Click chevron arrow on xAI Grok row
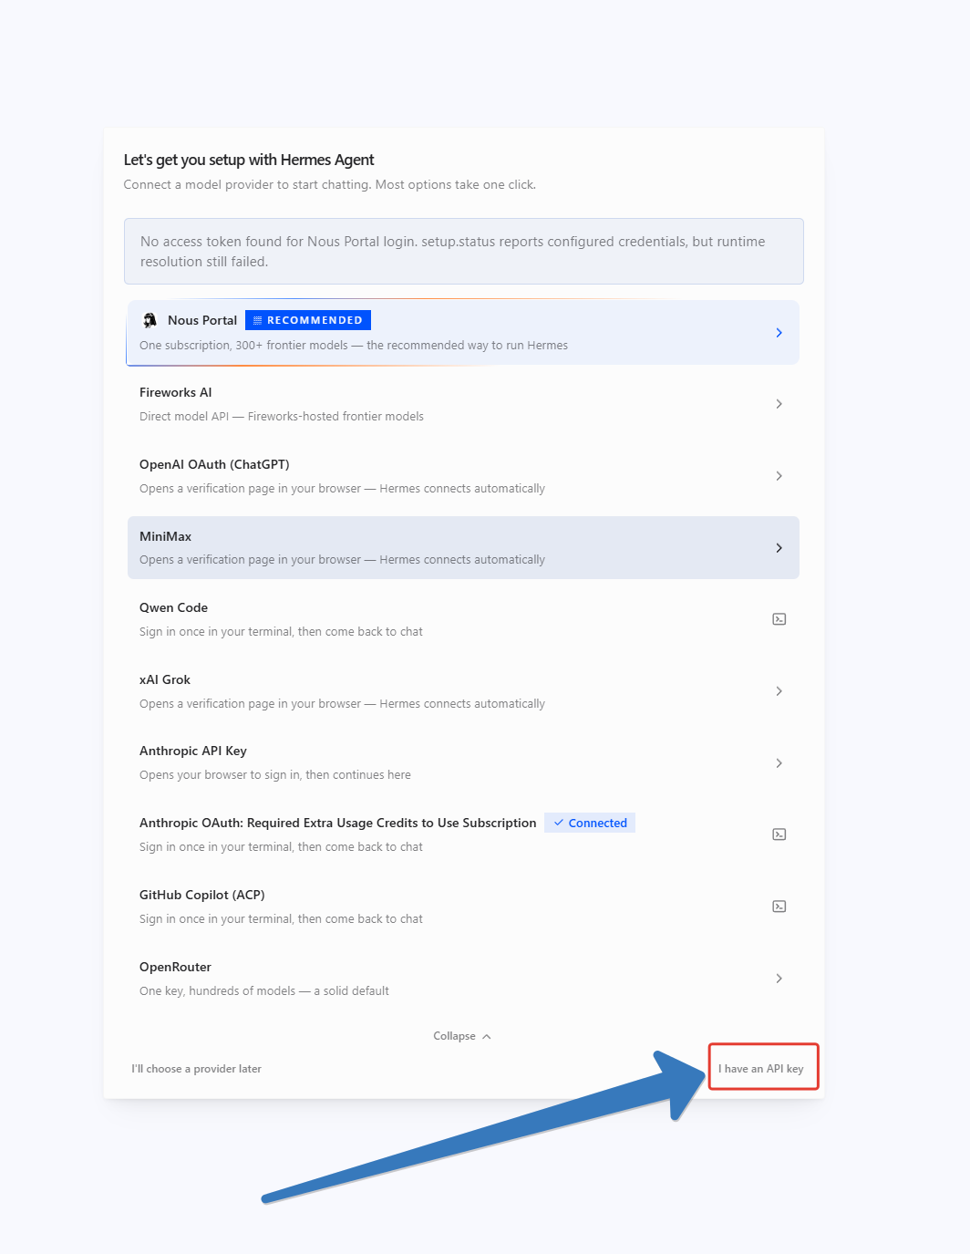The height and width of the screenshot is (1254, 970). (779, 691)
